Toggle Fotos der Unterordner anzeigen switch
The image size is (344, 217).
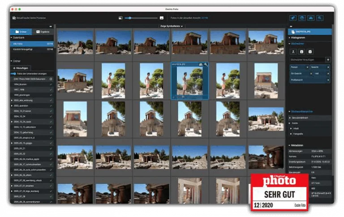point(13,74)
